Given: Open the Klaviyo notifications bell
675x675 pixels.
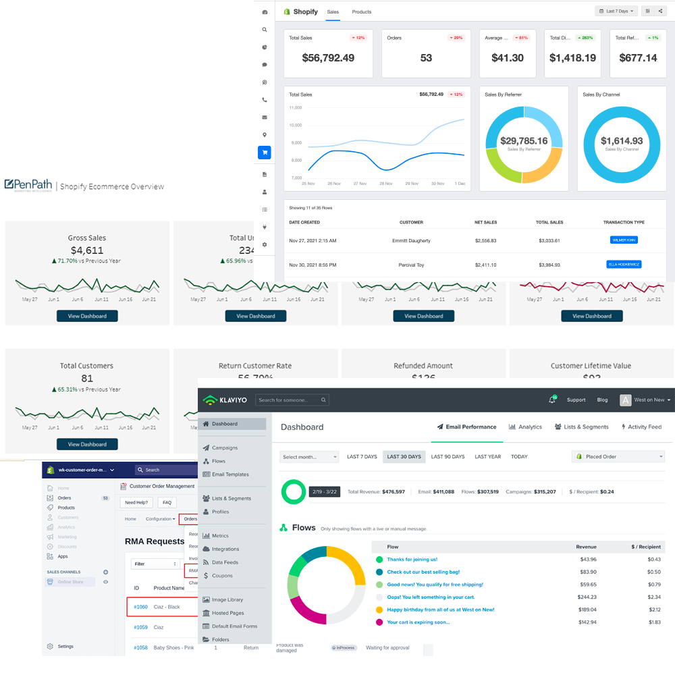Looking at the screenshot, I should coord(551,400).
